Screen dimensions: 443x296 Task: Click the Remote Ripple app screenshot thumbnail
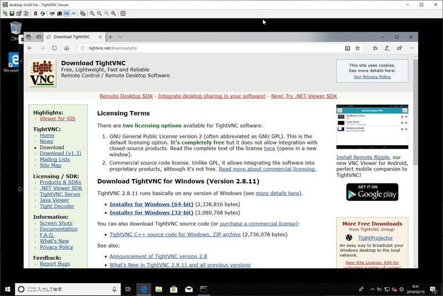372,126
